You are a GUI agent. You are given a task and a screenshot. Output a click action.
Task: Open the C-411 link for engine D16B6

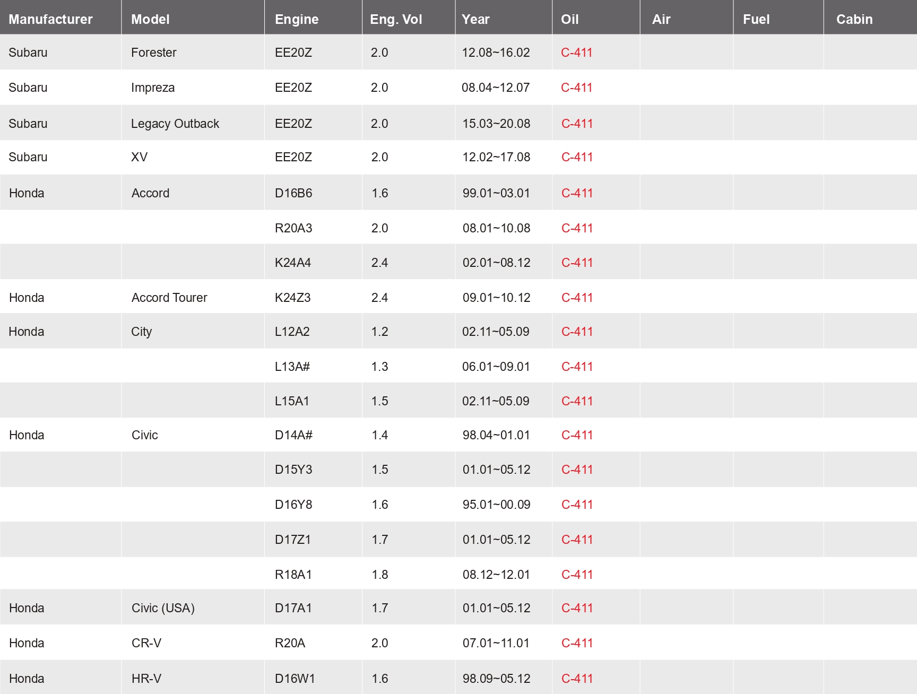tap(577, 193)
